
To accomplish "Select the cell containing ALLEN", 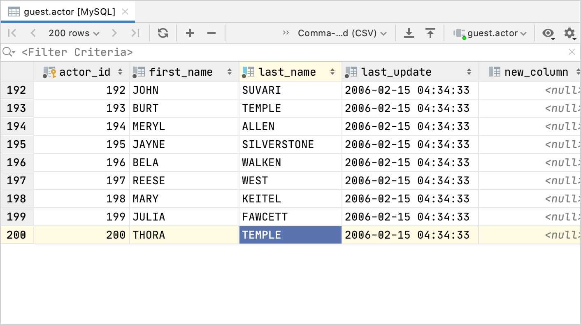I will click(290, 126).
